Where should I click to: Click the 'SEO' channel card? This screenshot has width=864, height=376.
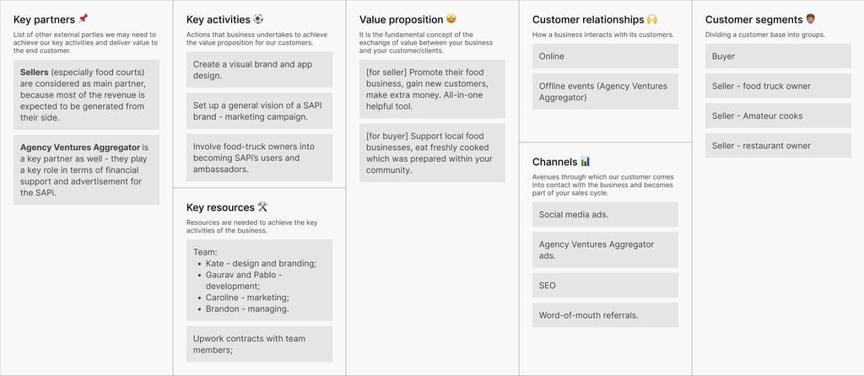click(x=607, y=286)
